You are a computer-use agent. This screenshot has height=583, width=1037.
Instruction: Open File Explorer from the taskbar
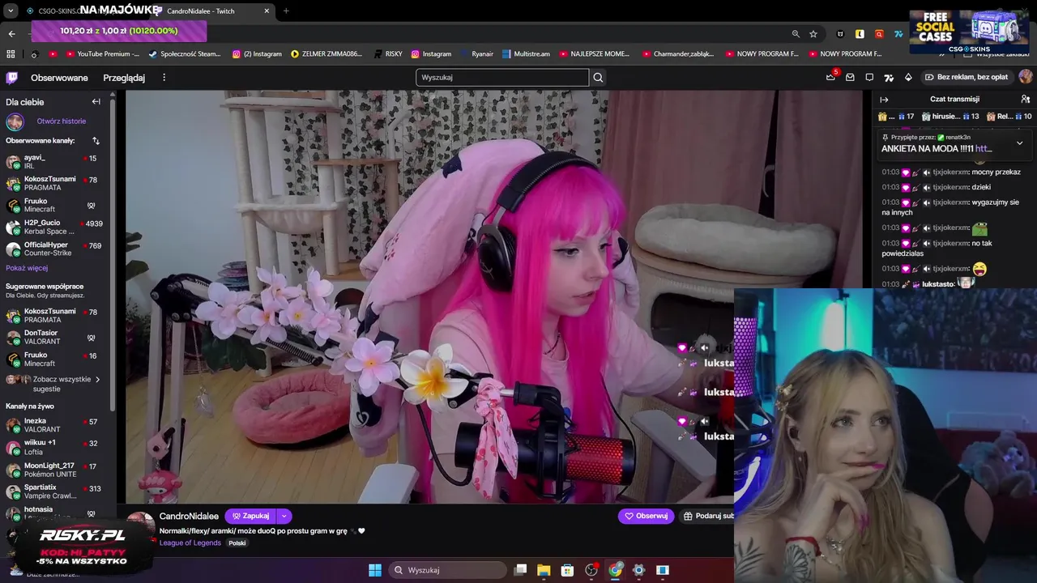pos(544,570)
